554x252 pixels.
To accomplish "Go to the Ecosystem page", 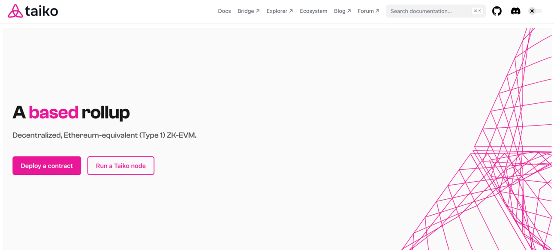I will (313, 11).
